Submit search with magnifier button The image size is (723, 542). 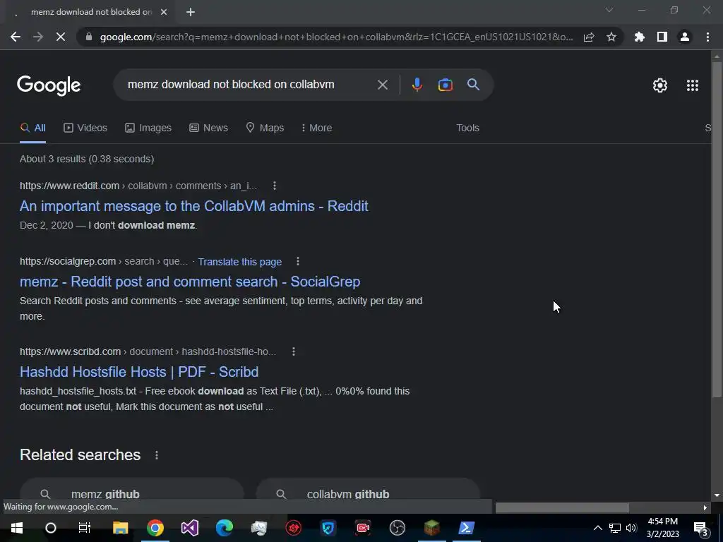click(474, 85)
